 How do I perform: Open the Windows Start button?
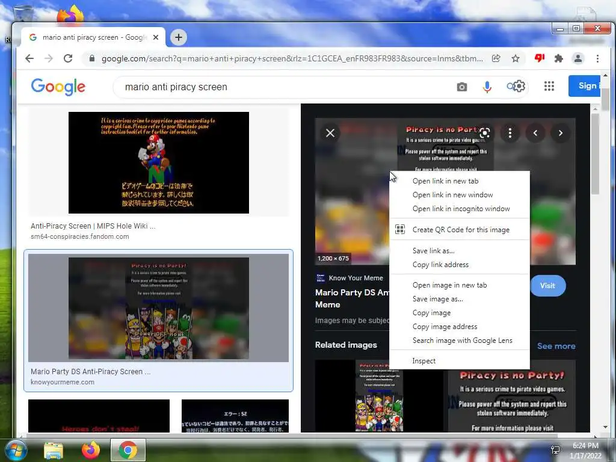(x=16, y=451)
